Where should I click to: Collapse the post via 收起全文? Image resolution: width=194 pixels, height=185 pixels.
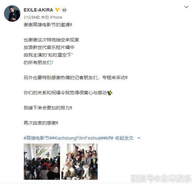point(124,138)
